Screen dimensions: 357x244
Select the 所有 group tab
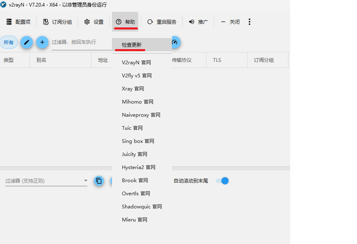tap(9, 42)
